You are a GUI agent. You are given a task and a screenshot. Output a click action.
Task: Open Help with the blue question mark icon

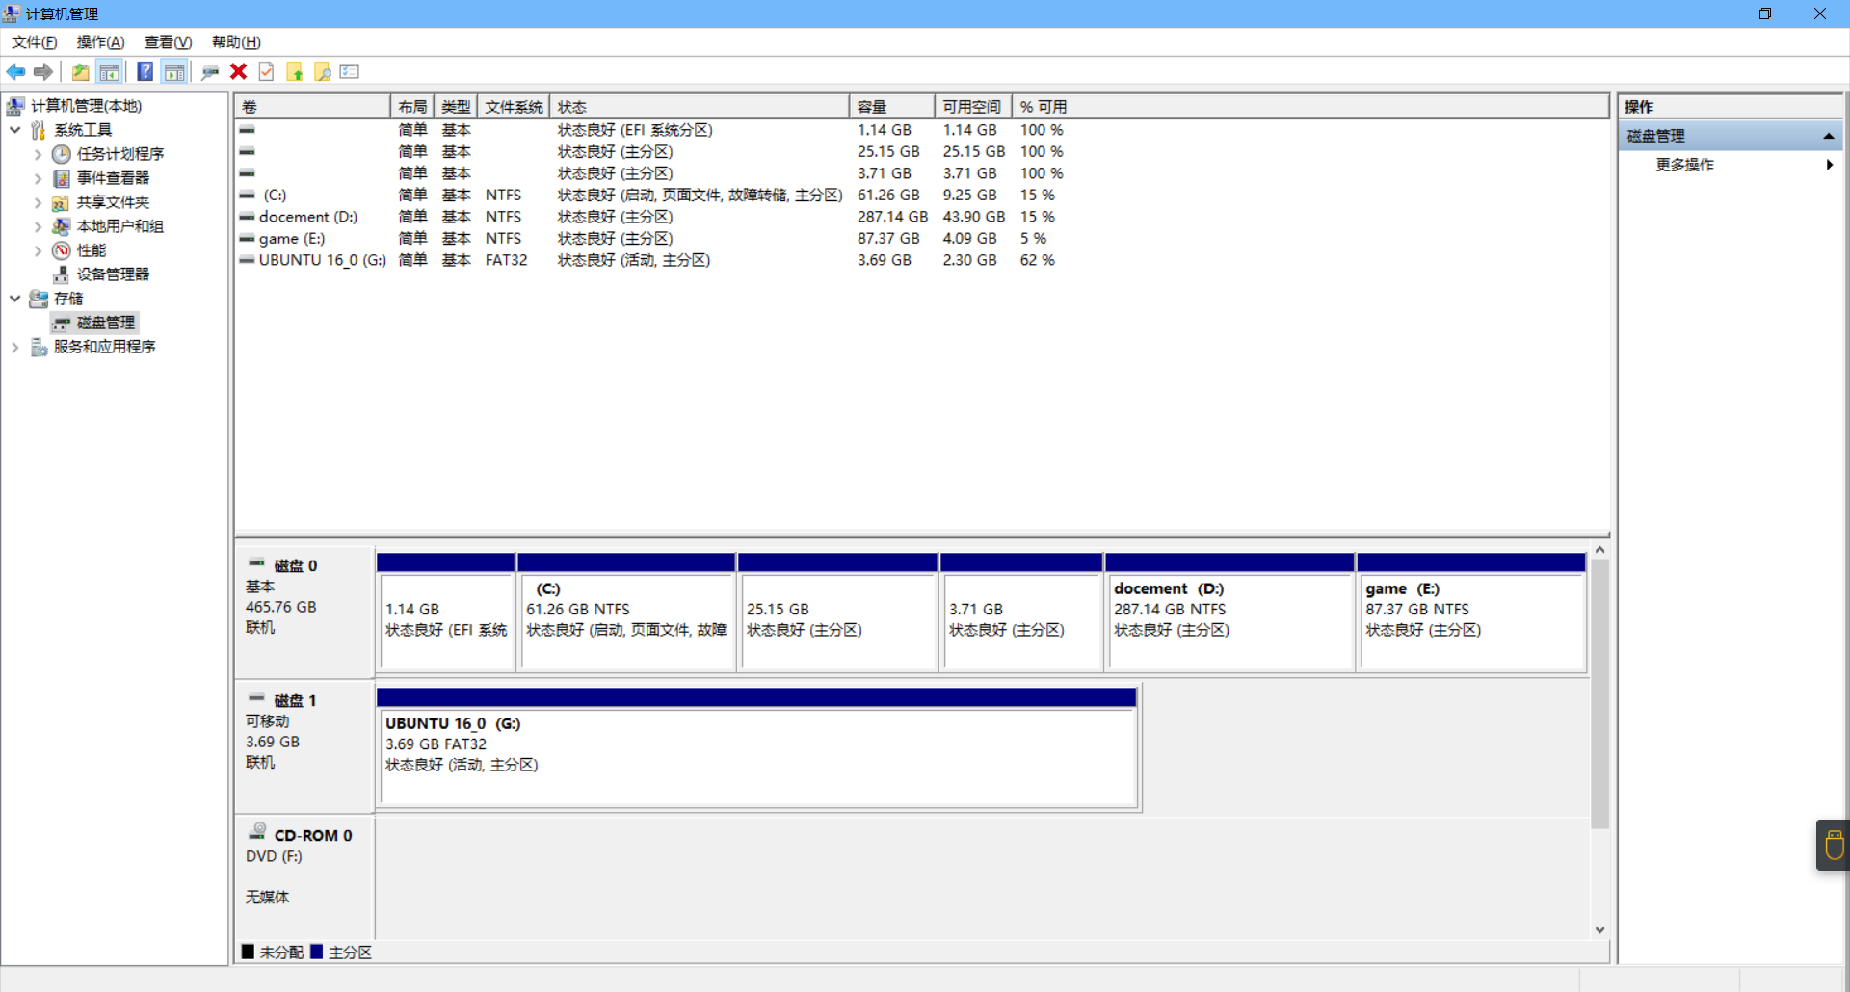pyautogui.click(x=145, y=72)
